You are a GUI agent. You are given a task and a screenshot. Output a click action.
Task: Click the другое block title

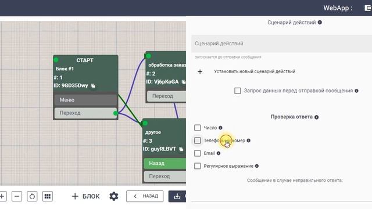click(x=153, y=132)
